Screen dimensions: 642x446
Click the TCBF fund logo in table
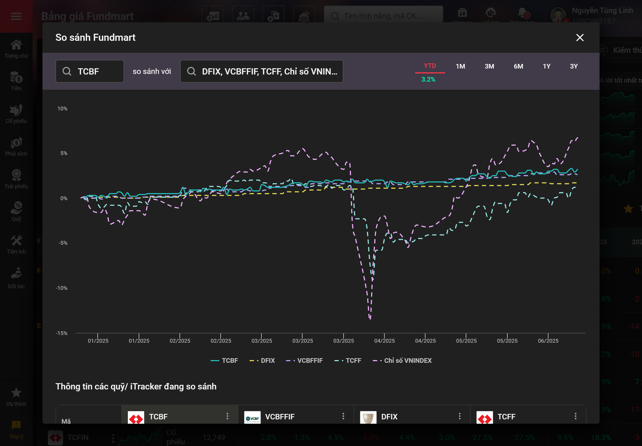tap(136, 417)
